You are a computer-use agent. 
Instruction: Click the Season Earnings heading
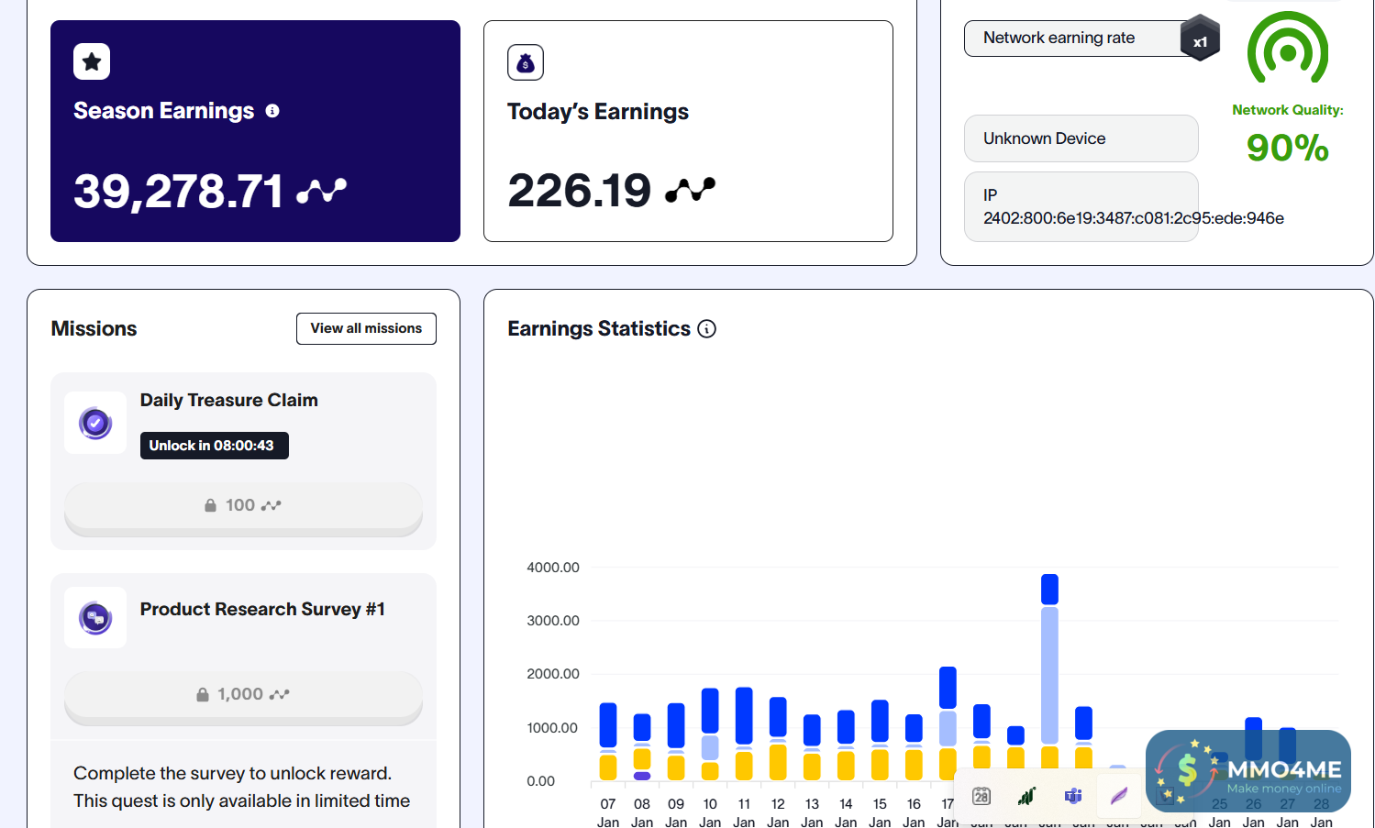pos(164,111)
